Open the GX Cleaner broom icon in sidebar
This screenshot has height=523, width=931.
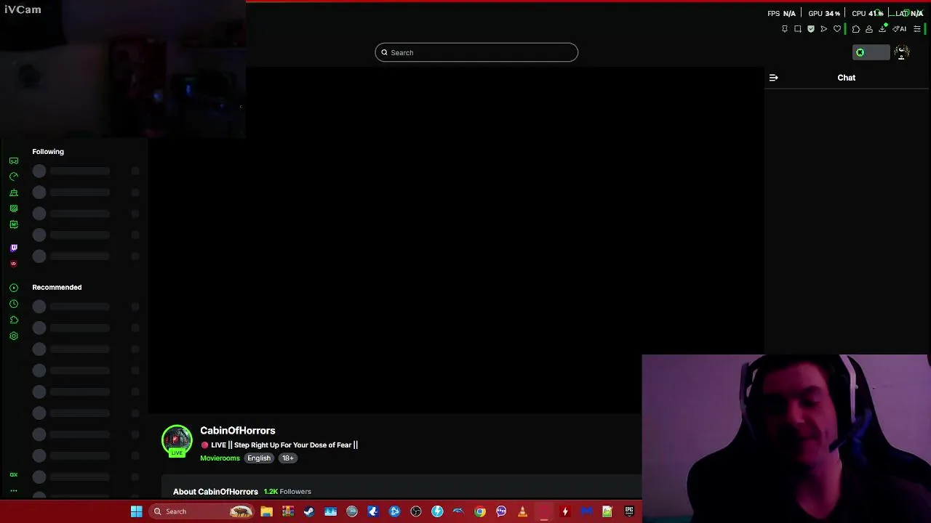[14, 192]
